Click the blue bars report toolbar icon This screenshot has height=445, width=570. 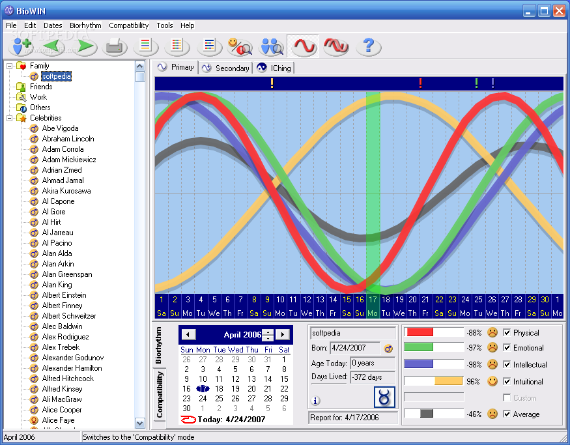(209, 46)
